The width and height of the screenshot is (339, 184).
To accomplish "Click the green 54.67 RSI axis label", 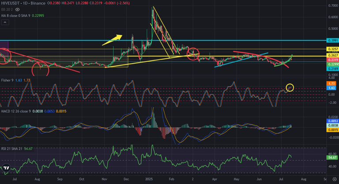I will pyautogui.click(x=332, y=158).
